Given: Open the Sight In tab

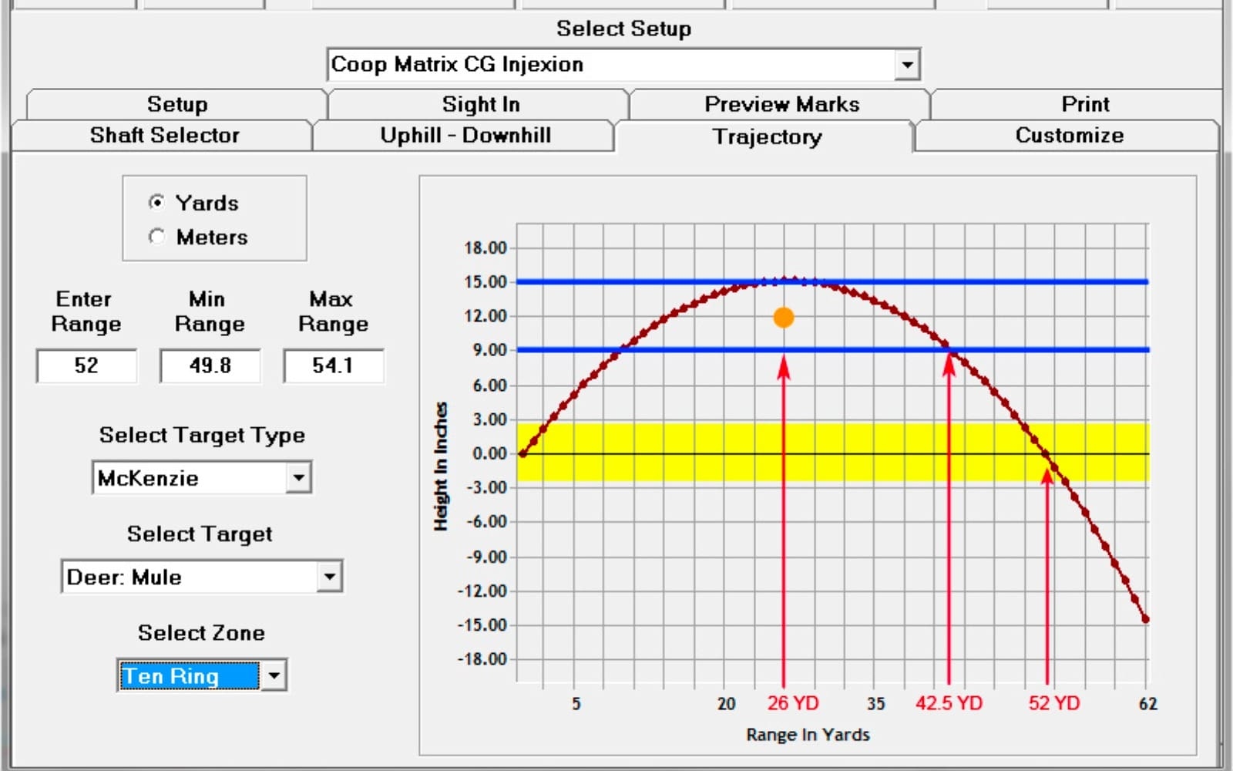Looking at the screenshot, I should point(480,104).
